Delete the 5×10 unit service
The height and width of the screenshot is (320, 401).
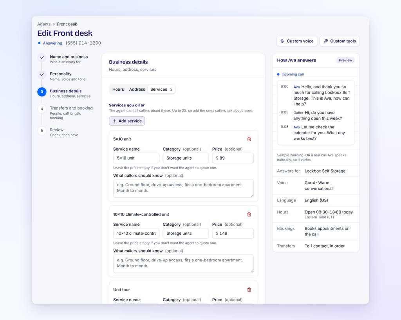click(x=249, y=139)
